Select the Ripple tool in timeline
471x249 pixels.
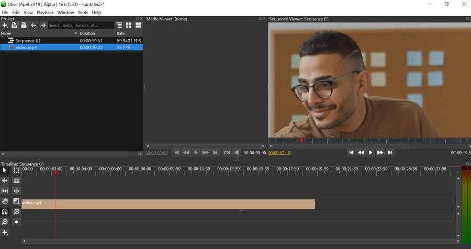coord(5,180)
